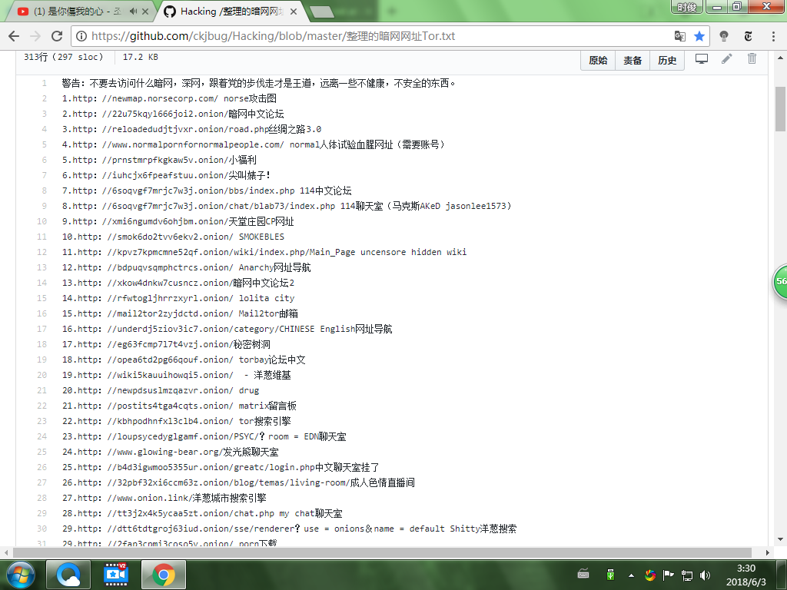787x590 pixels.
Task: Open the network tray icon
Action: pos(686,575)
